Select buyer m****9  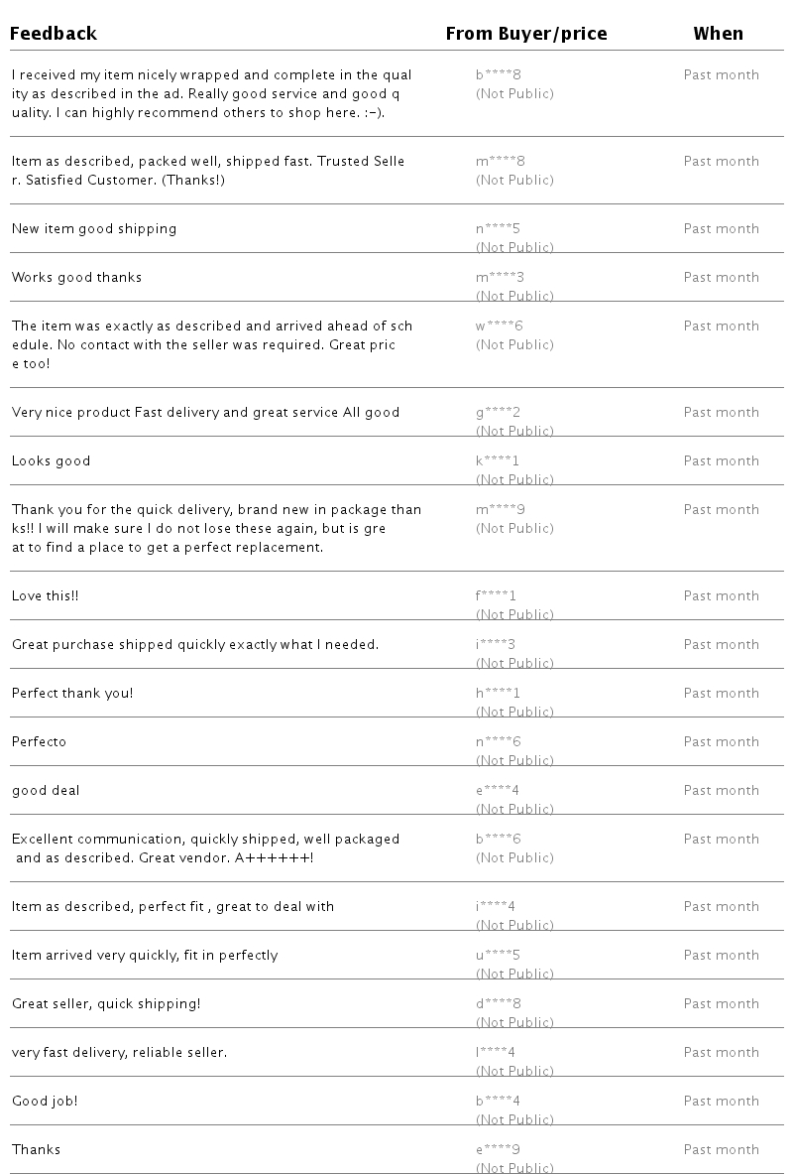click(x=501, y=509)
